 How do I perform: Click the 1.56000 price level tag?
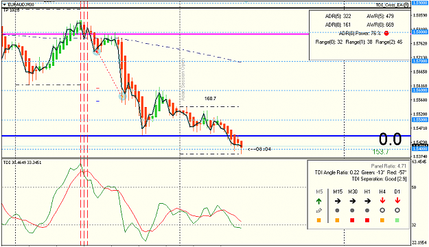(420, 91)
